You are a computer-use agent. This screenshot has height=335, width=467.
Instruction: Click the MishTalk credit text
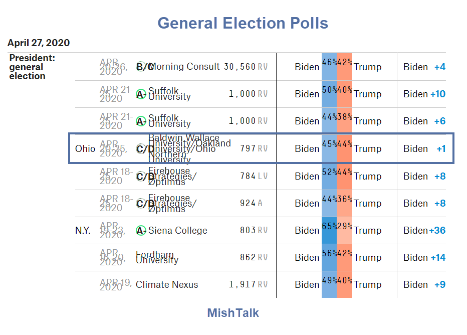(233, 313)
